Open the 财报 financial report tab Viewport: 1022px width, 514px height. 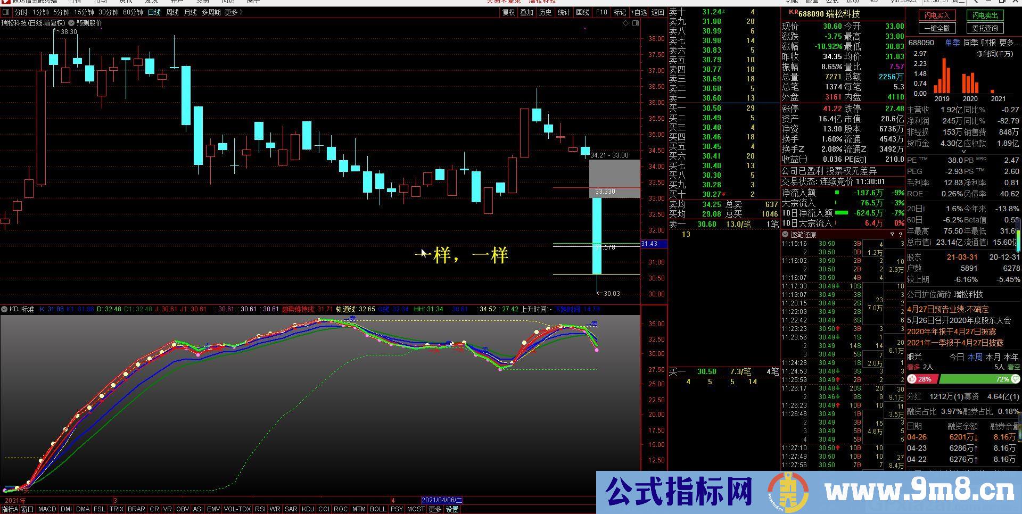tap(988, 43)
